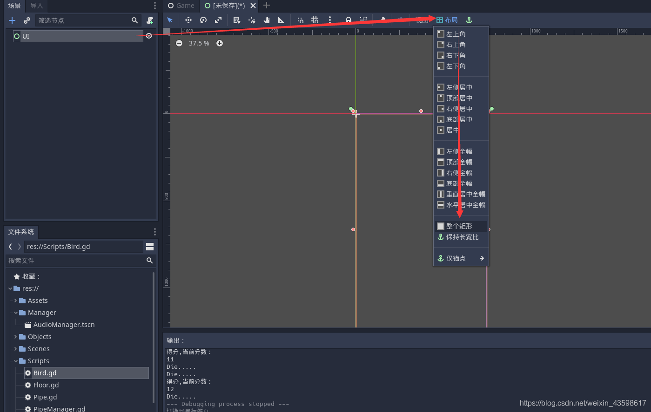The height and width of the screenshot is (412, 651).
Task: Click the search magnifier in 筛选节点 box
Action: point(135,20)
